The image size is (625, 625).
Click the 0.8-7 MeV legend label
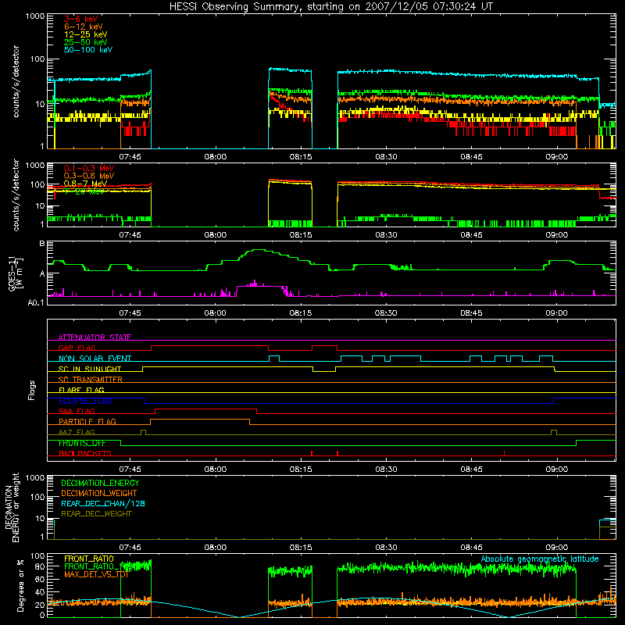click(x=85, y=184)
